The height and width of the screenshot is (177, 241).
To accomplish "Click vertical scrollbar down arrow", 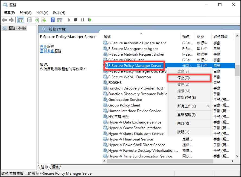I will click(237, 156).
